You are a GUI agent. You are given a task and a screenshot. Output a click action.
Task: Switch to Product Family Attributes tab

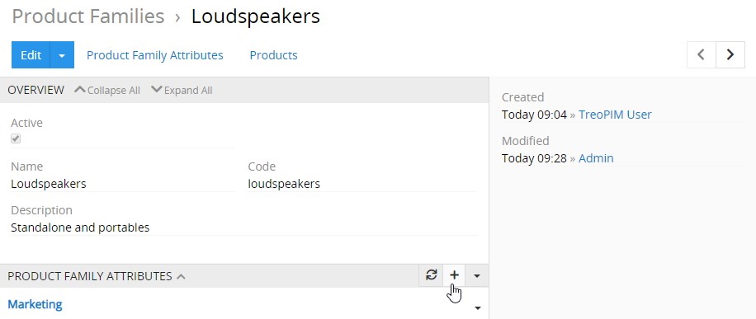(155, 55)
